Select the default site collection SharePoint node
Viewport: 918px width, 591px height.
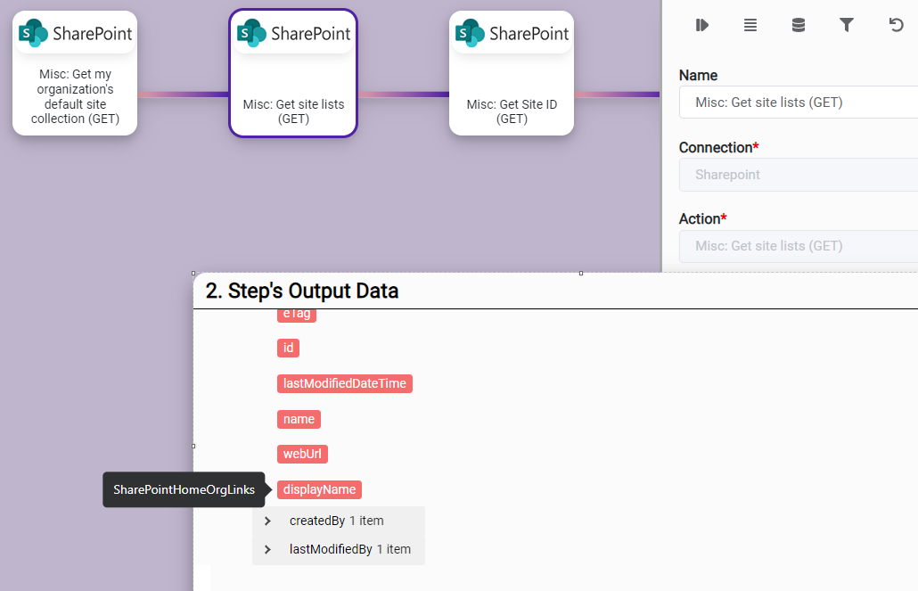click(x=75, y=73)
